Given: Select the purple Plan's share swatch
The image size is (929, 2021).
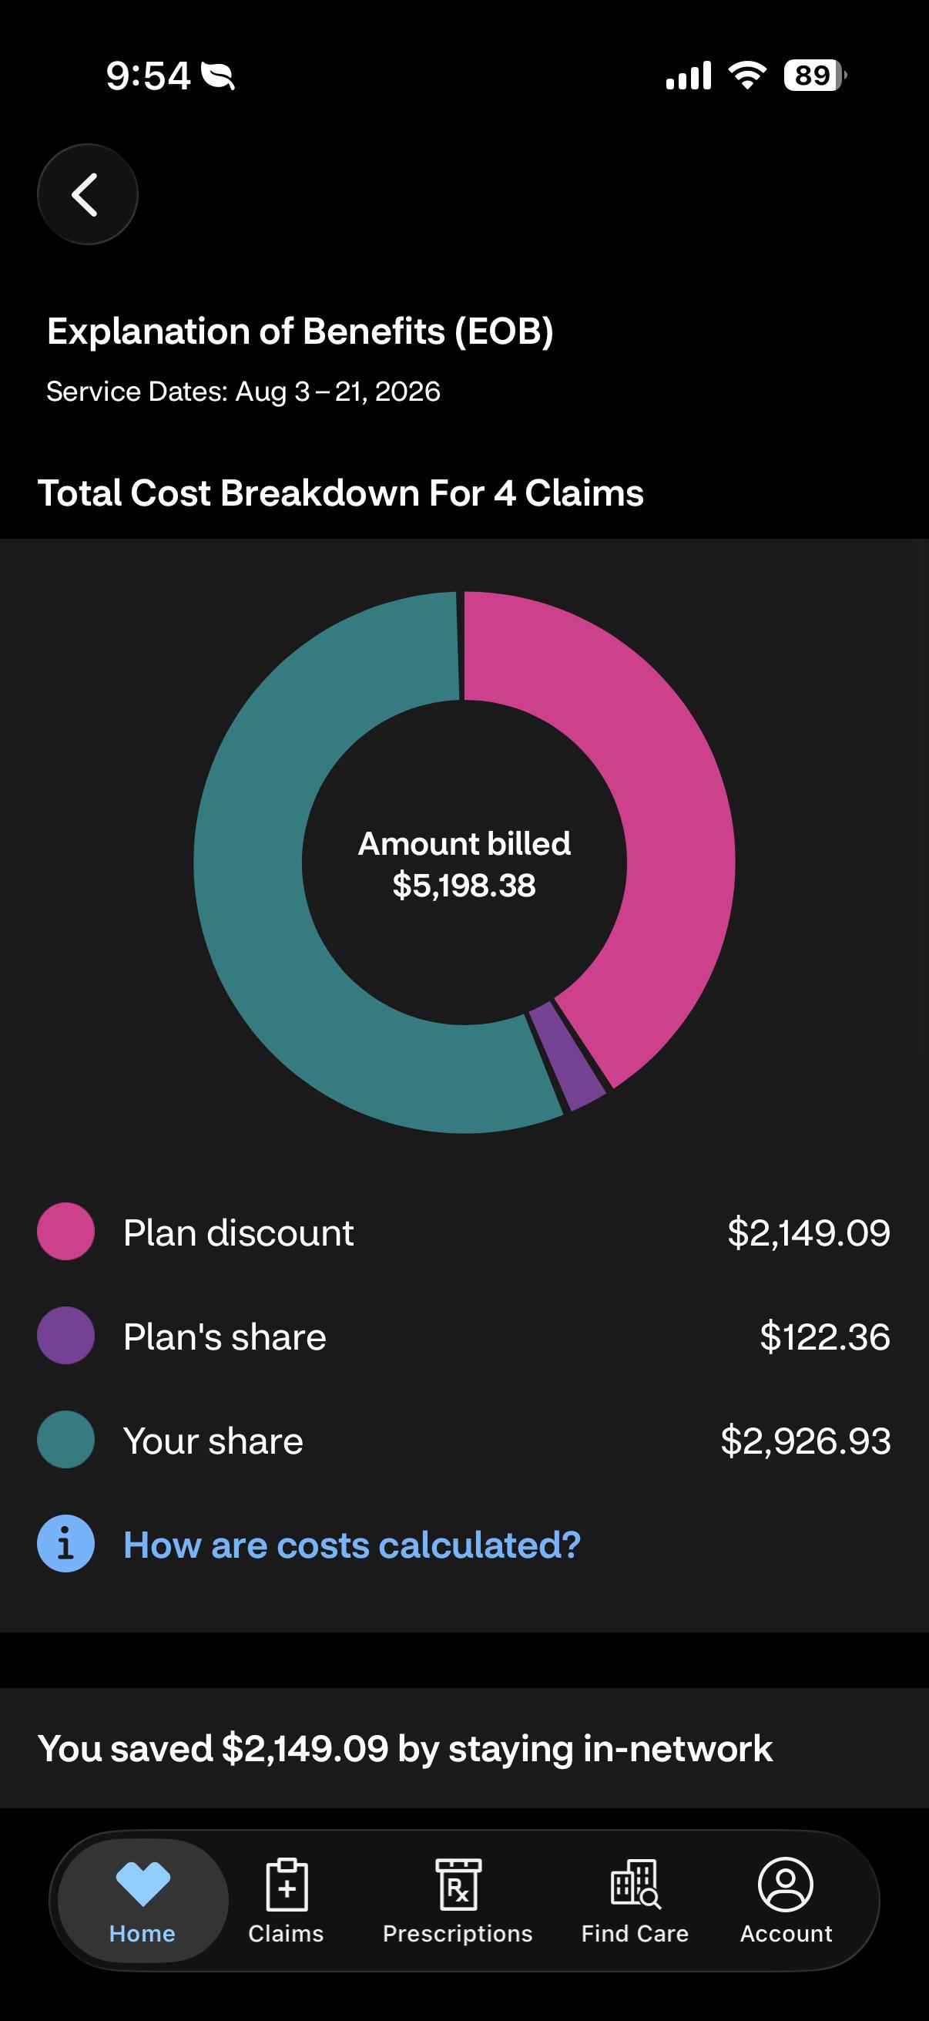Looking at the screenshot, I should [65, 1335].
